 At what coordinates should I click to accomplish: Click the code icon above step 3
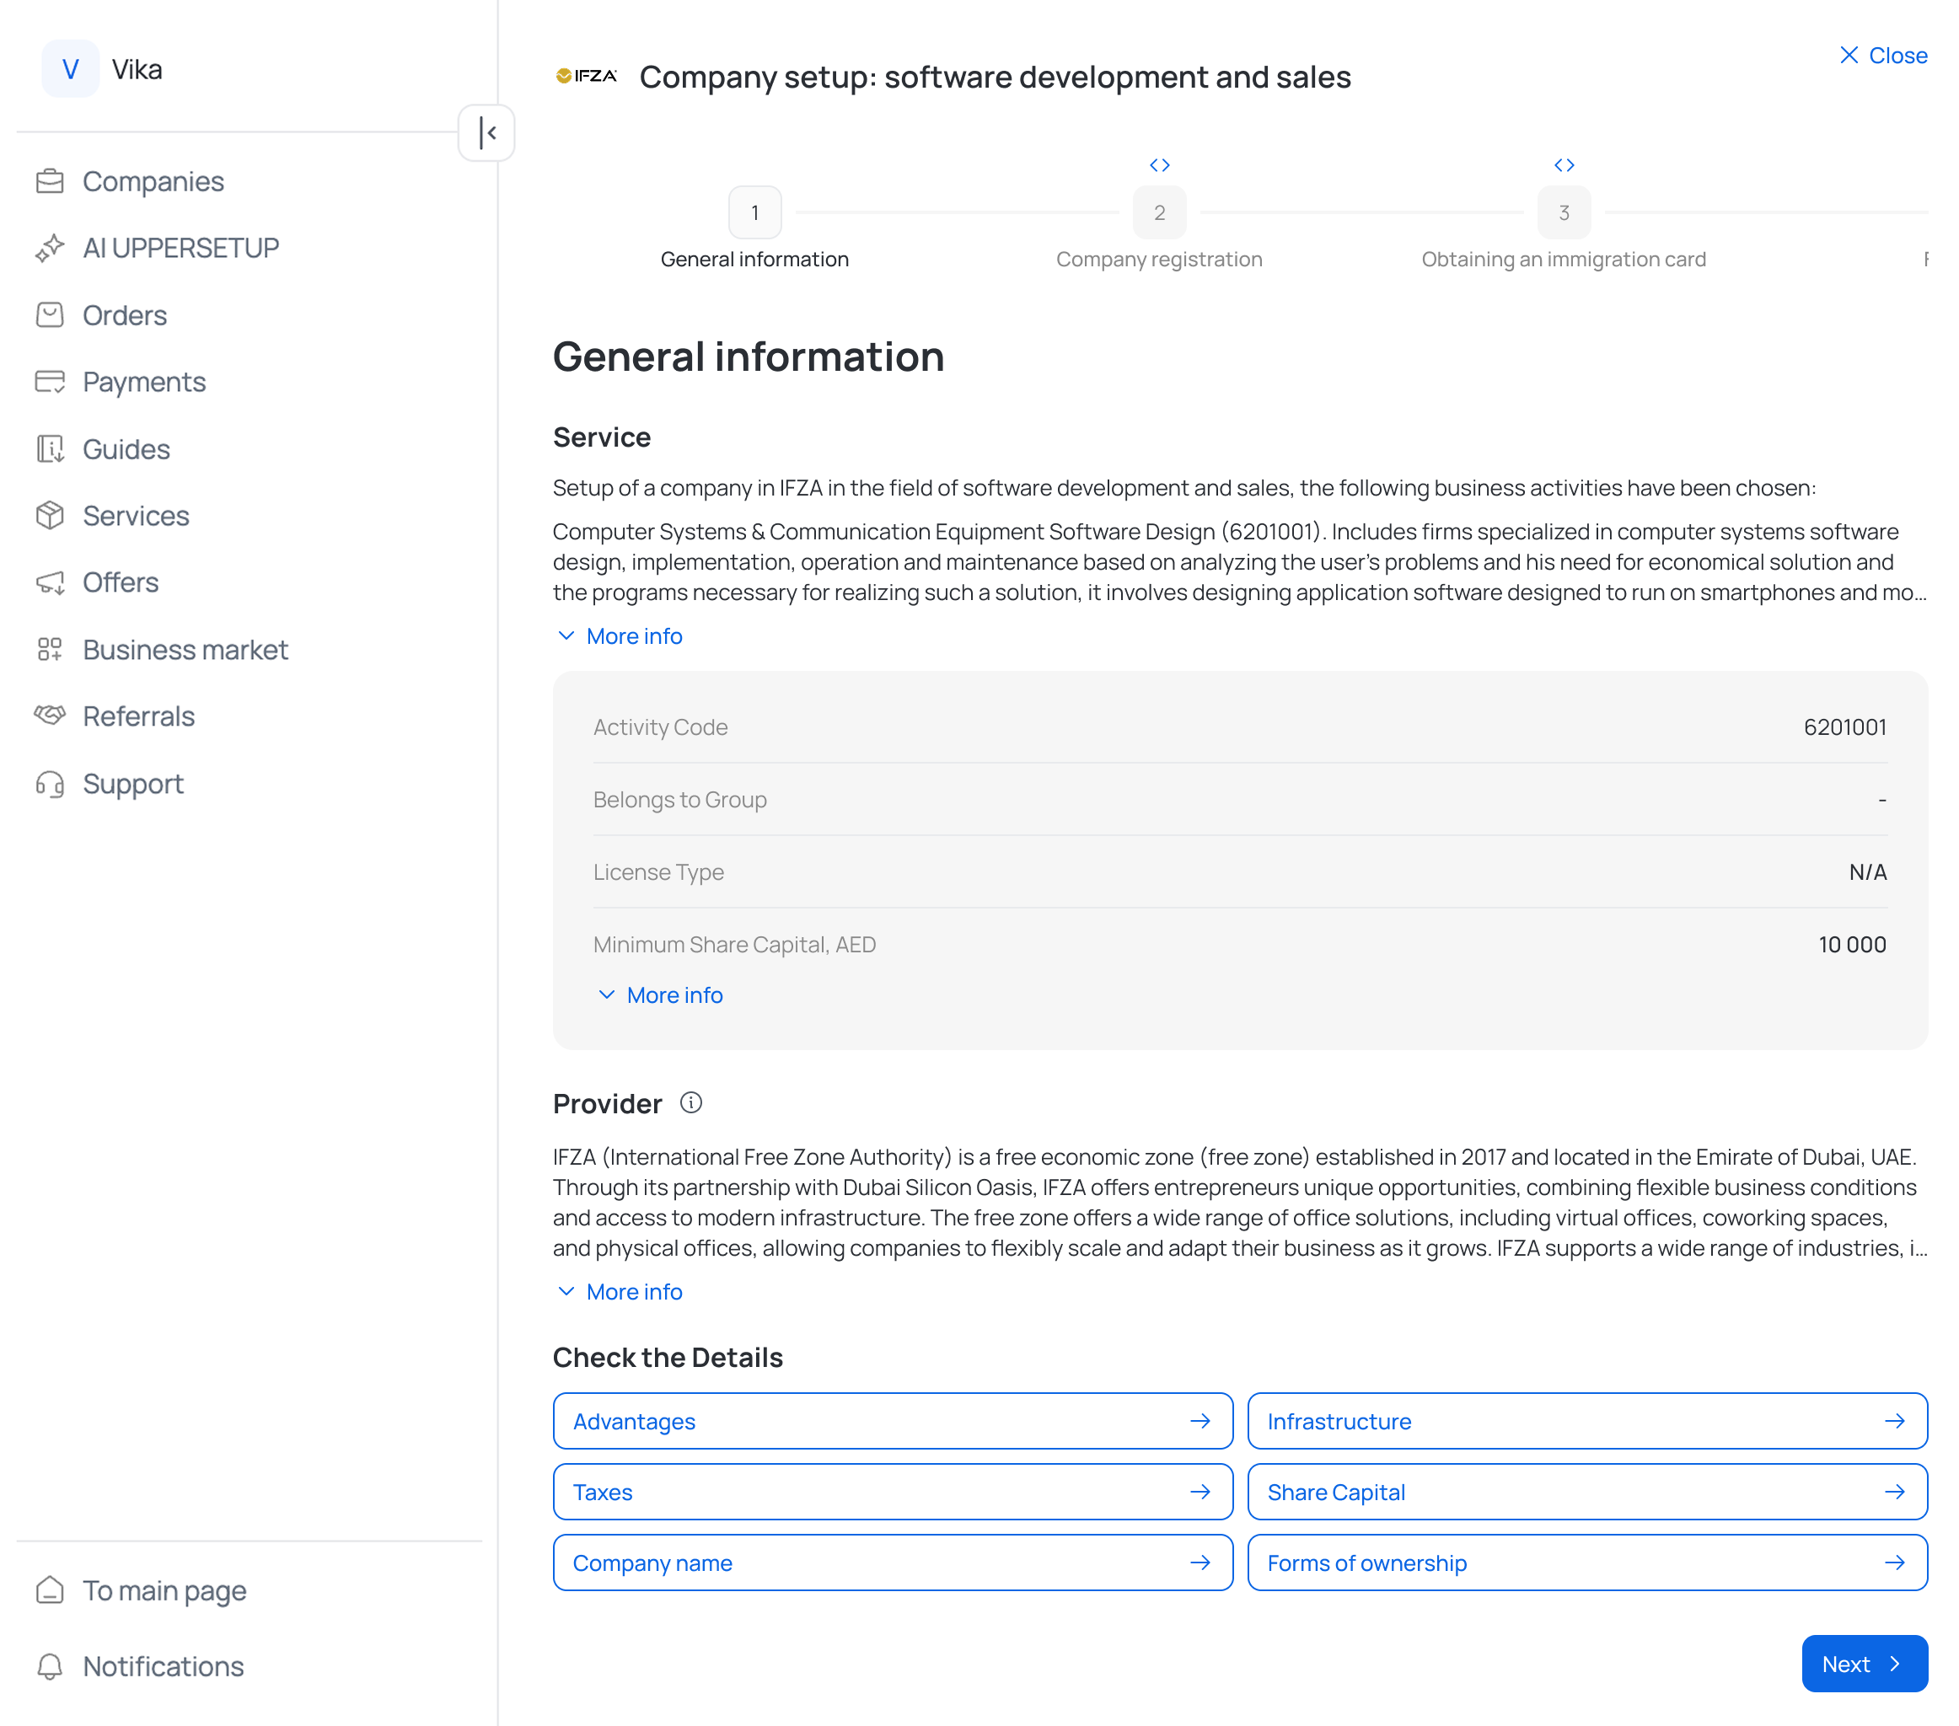point(1563,165)
